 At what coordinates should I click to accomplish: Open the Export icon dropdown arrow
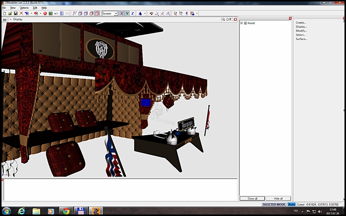click(x=41, y=13)
